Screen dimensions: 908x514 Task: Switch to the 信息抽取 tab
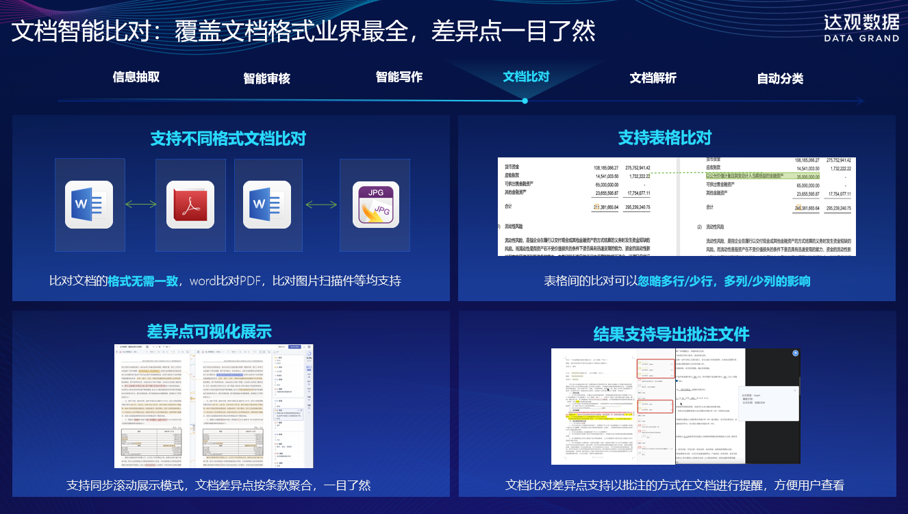136,77
